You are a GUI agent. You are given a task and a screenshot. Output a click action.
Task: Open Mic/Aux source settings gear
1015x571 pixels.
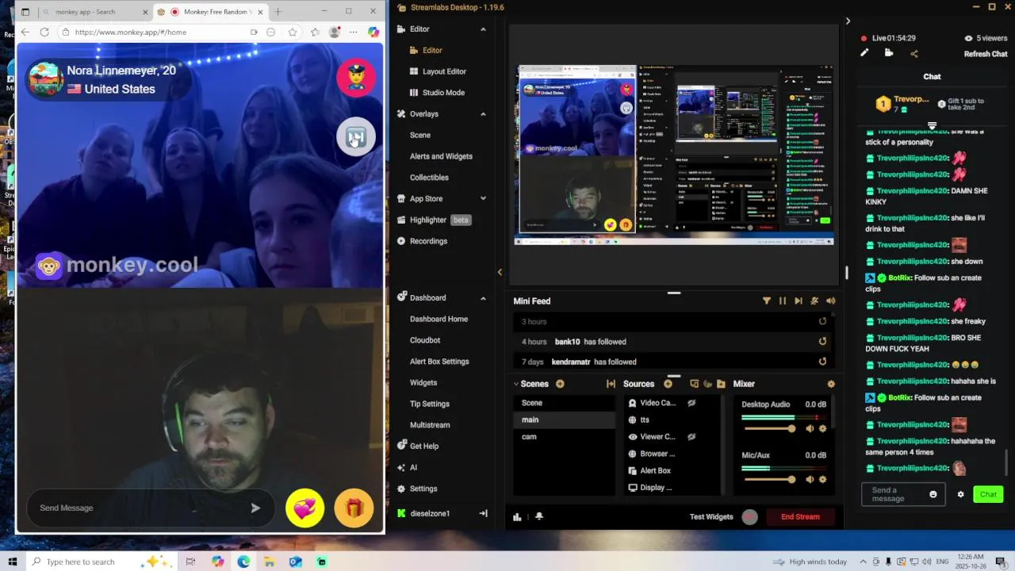[823, 480]
